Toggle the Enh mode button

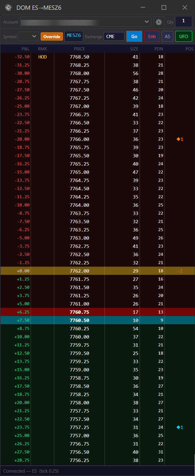pos(152,37)
